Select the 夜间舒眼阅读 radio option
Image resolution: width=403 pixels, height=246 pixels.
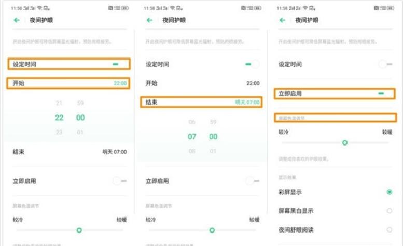tap(390, 230)
